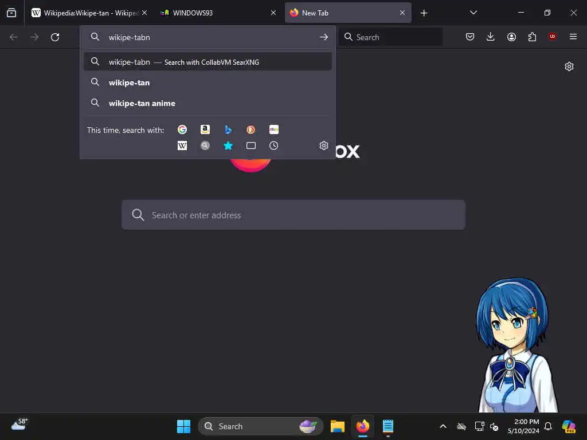Search this time with Amazon
Viewport: 587px width, 440px height.
coord(205,129)
